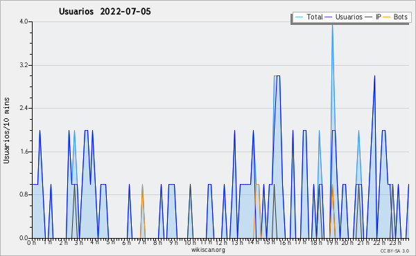Click the wikiscan.org label below chart
The width and height of the screenshot is (416, 256).
[x=208, y=250]
